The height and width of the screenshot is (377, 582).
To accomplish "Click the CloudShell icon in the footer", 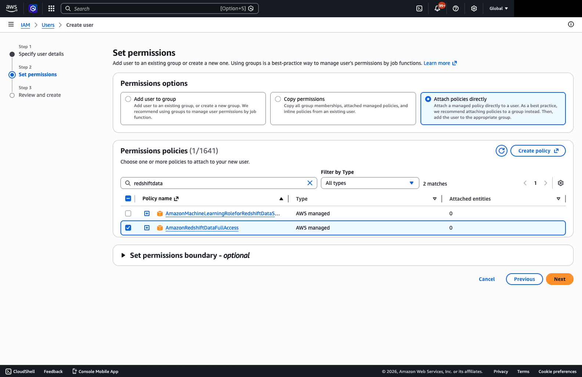I will pyautogui.click(x=8, y=371).
